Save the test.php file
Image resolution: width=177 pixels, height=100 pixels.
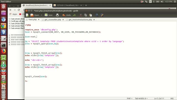tap(49, 15)
